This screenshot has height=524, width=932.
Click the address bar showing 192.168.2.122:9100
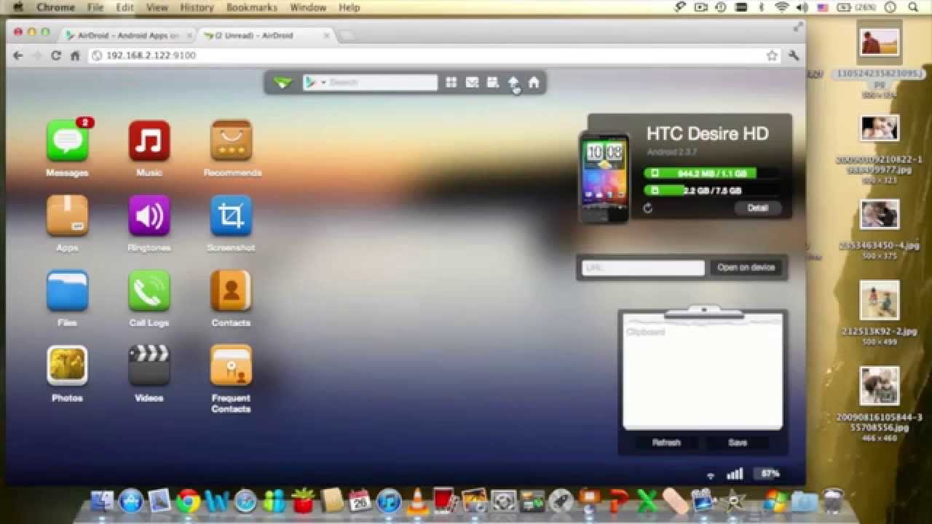pyautogui.click(x=434, y=55)
